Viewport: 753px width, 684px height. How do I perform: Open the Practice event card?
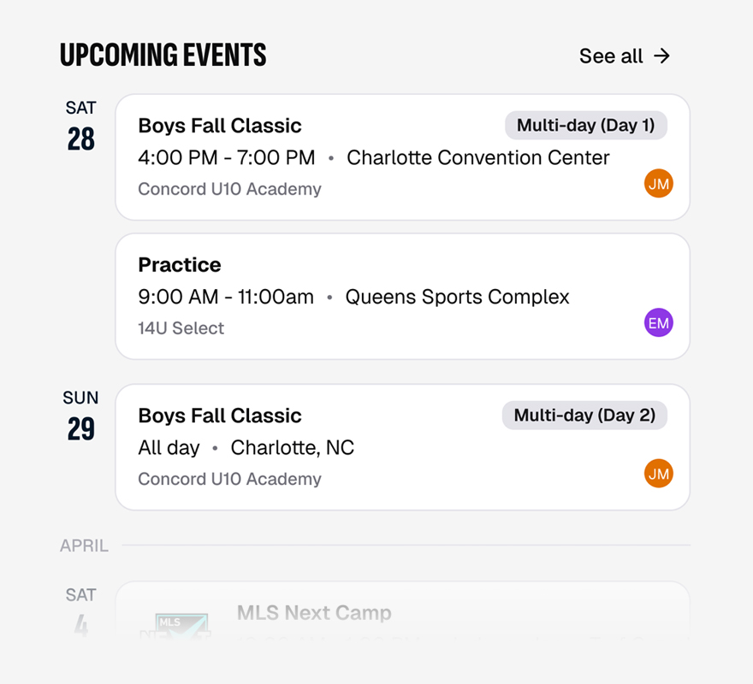tap(402, 296)
